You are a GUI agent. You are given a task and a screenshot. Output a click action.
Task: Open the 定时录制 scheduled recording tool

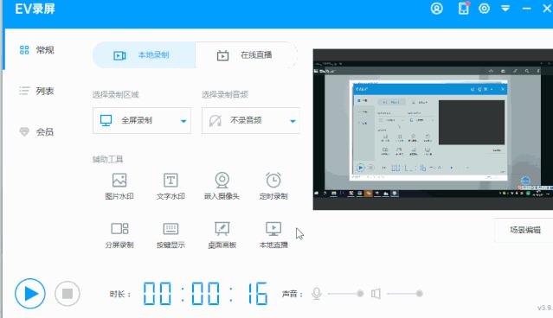pos(273,187)
